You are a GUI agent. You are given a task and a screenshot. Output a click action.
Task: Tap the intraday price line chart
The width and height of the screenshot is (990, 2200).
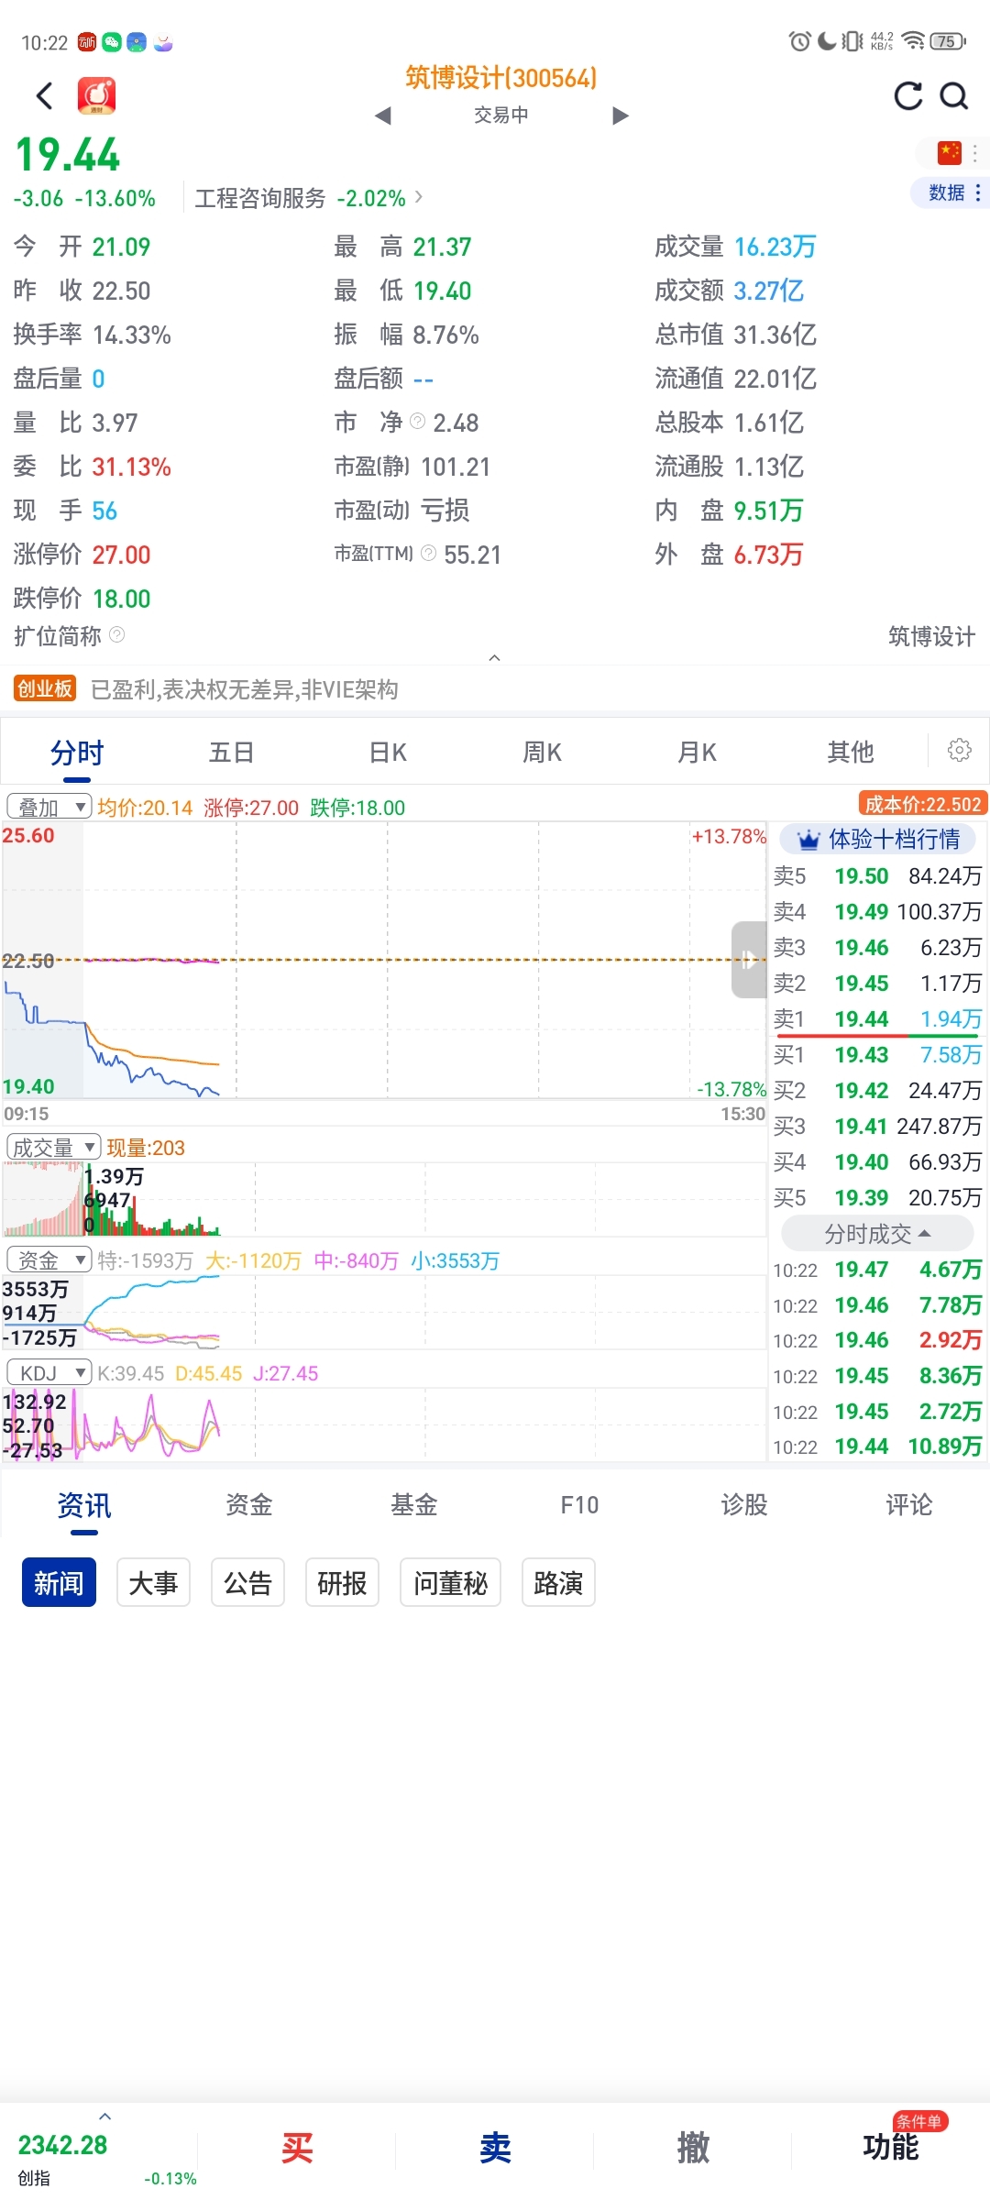[384, 960]
